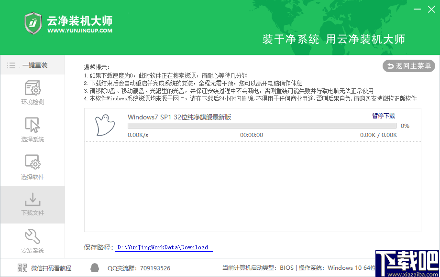Select the 环境检测 (environment check) sidebar icon
Screen dimensions: 440x277
coord(32,89)
